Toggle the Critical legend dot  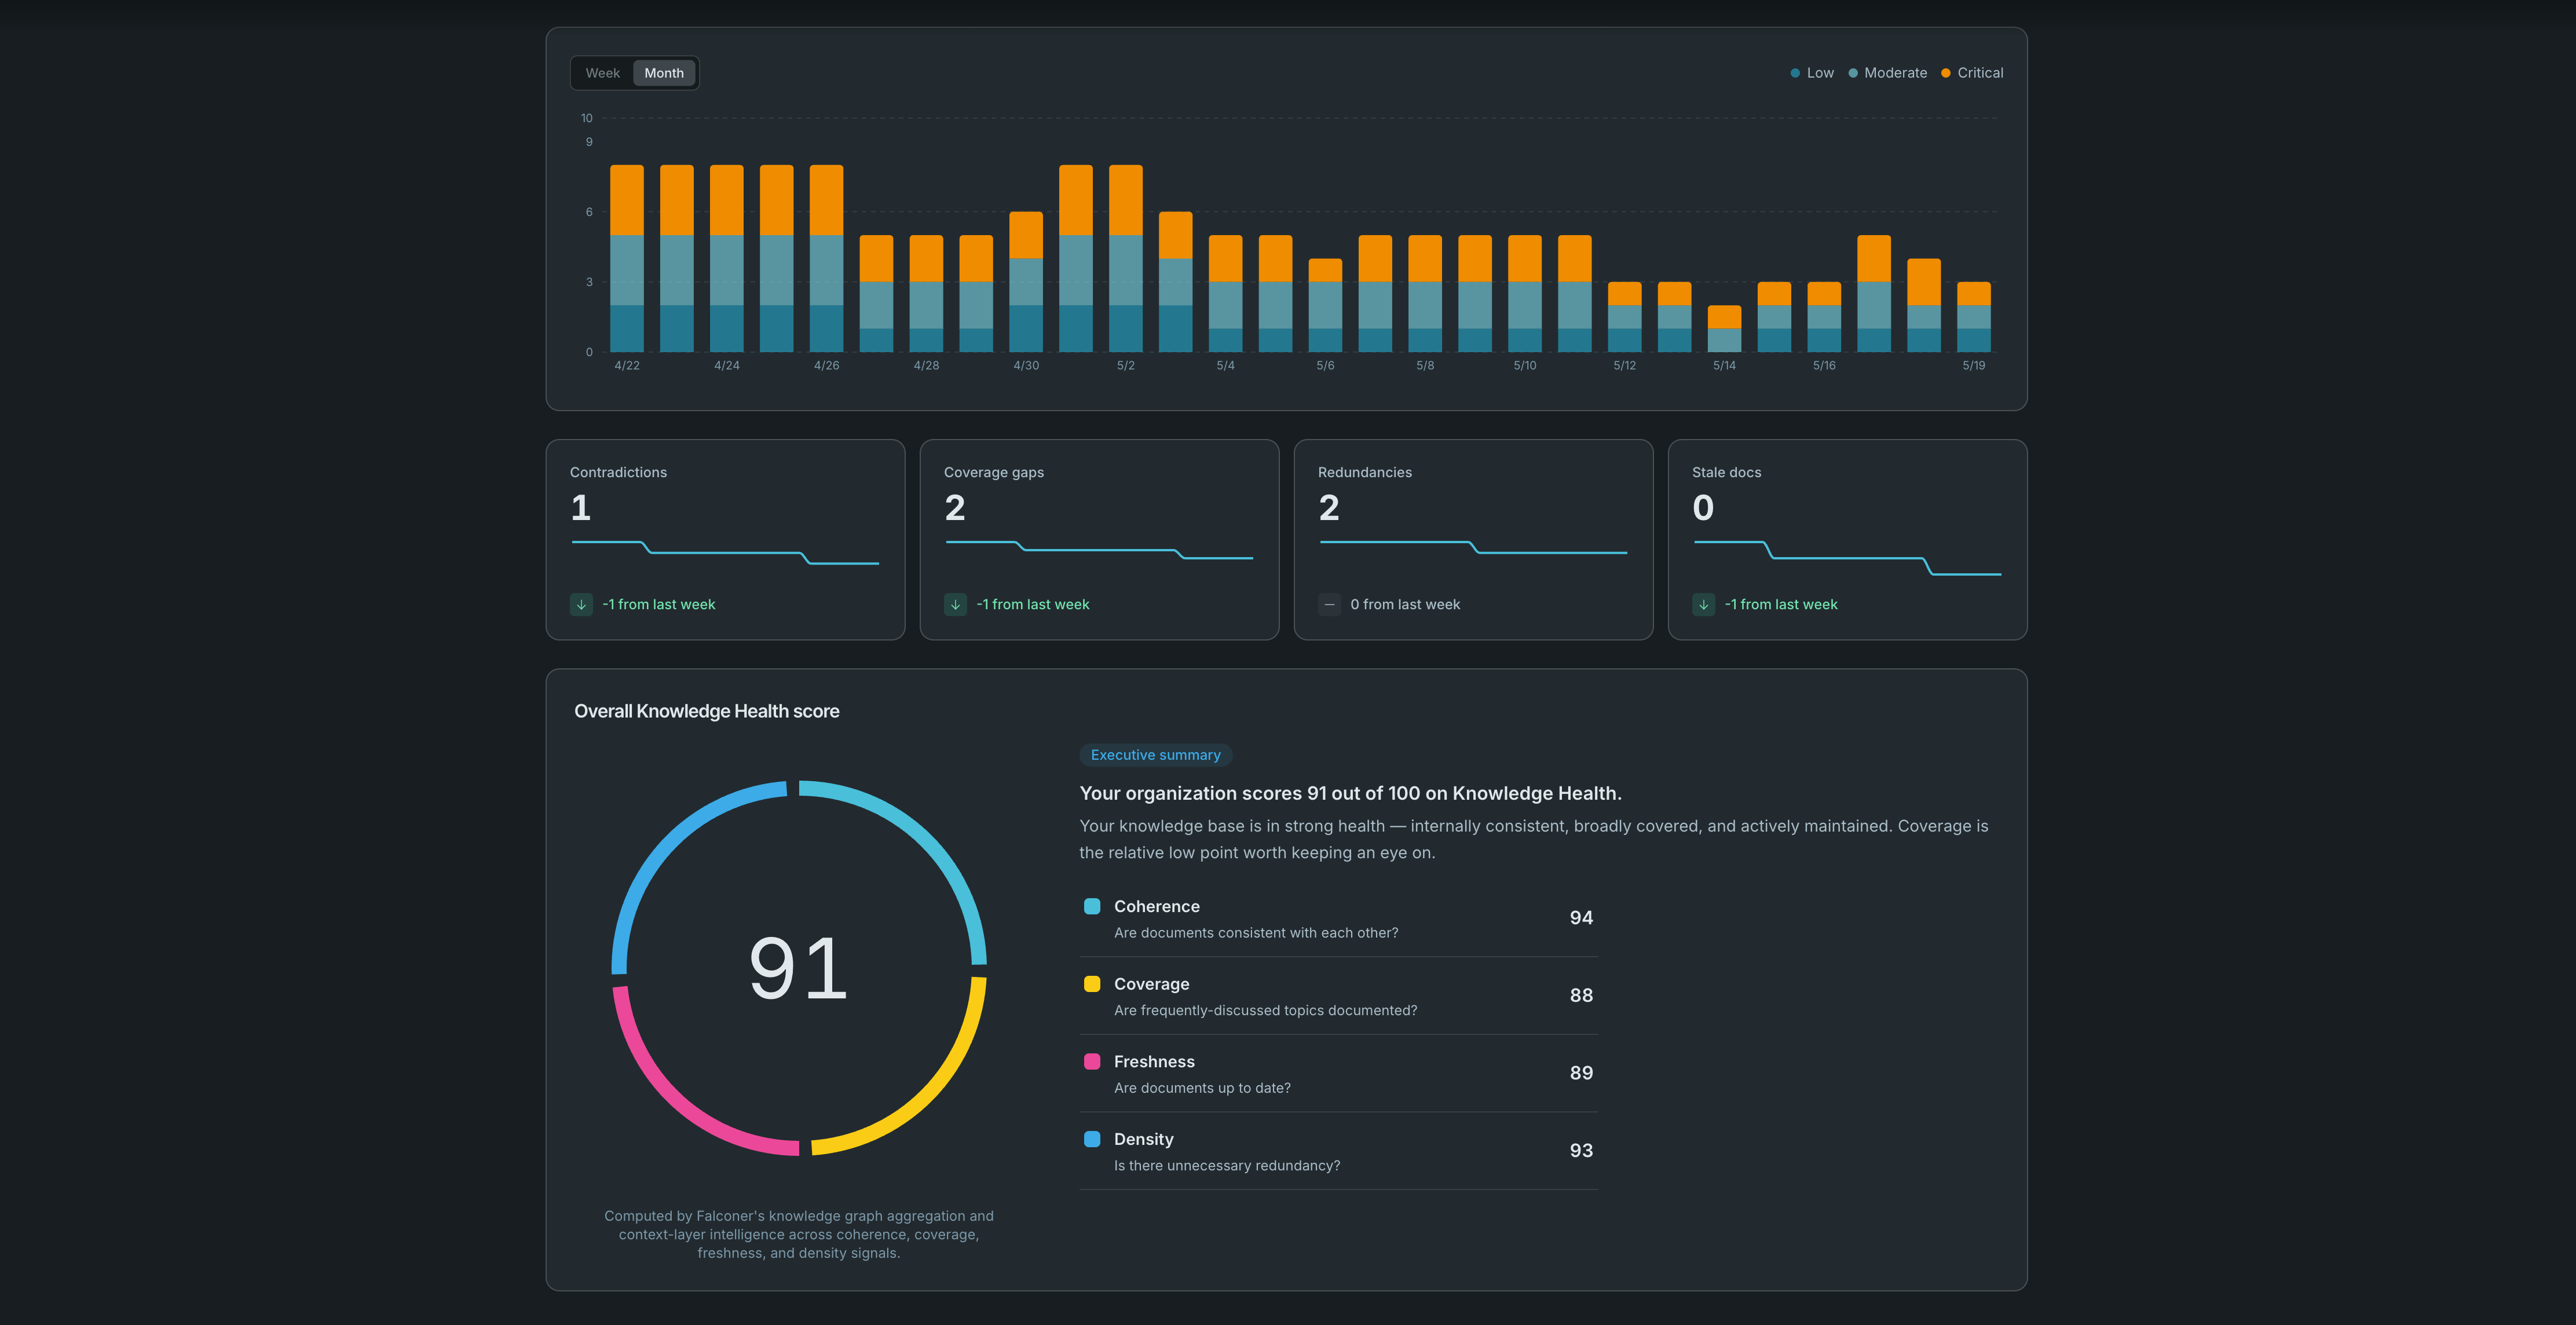coord(1946,73)
